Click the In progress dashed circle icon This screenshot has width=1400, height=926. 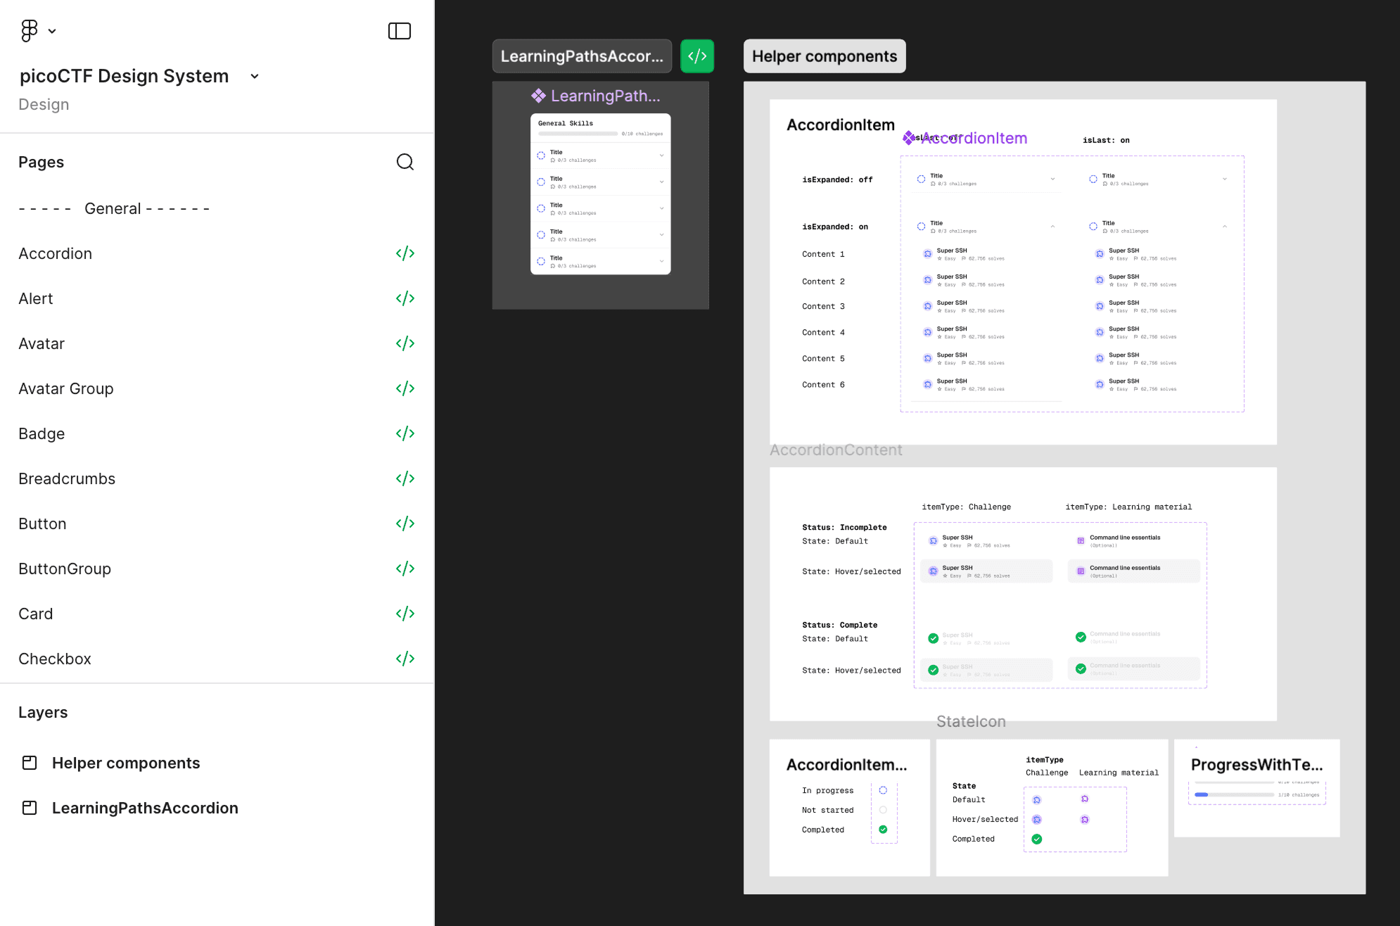coord(883,790)
